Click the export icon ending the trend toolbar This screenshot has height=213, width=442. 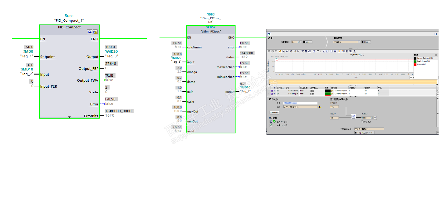355,51
